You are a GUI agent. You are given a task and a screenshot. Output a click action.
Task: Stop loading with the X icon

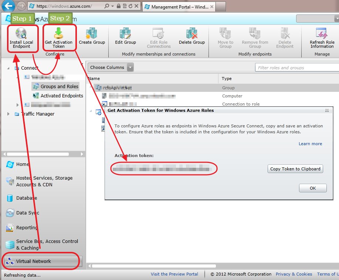point(136,6)
